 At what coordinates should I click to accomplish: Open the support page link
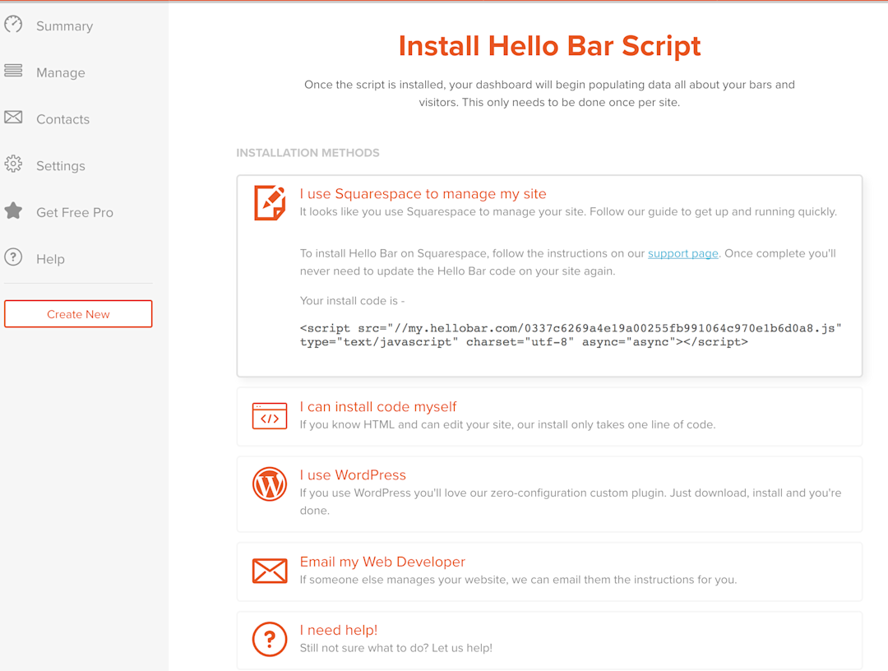[x=683, y=253]
